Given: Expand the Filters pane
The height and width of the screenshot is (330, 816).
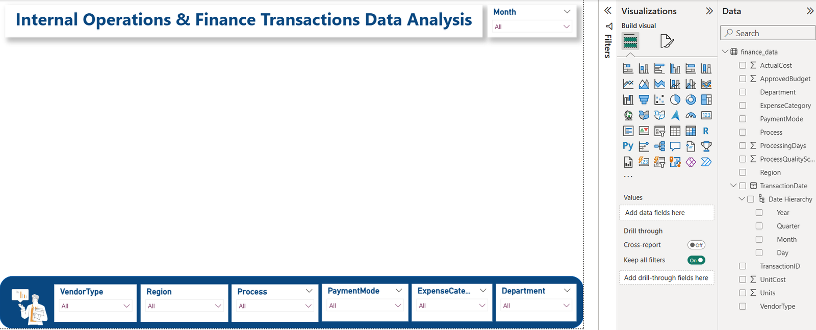Looking at the screenshot, I should [607, 11].
